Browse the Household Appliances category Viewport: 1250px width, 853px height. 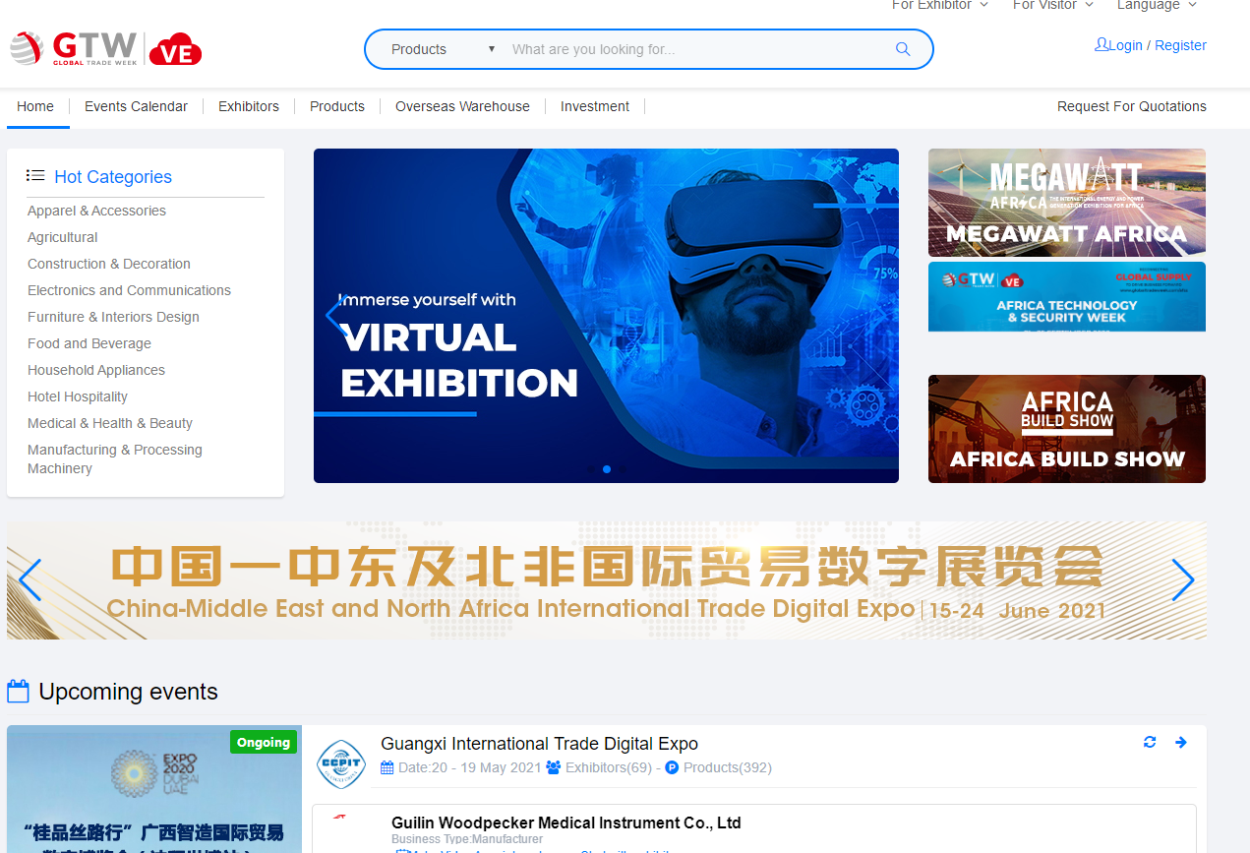[96, 370]
